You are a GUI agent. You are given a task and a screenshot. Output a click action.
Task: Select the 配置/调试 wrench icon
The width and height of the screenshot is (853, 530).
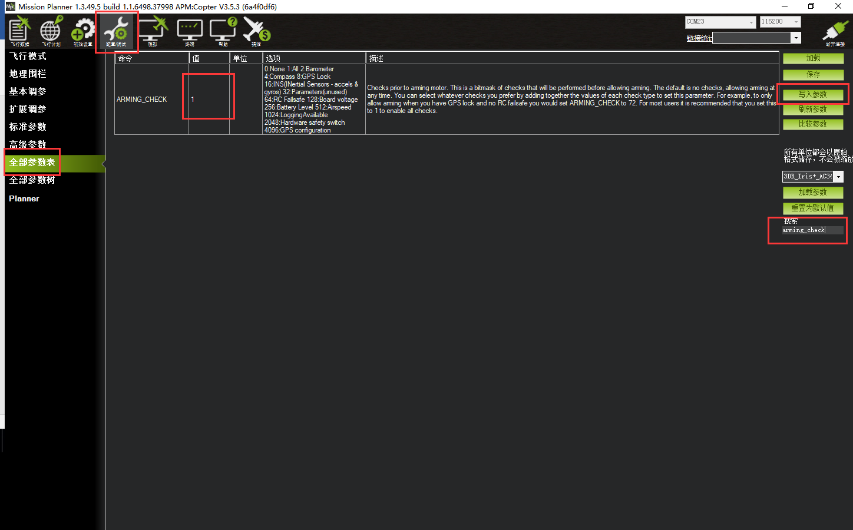(x=116, y=31)
